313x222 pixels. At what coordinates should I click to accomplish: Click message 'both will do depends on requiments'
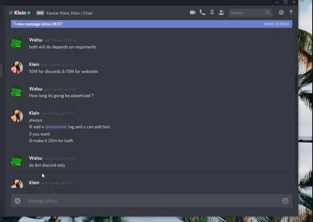coord(63,47)
